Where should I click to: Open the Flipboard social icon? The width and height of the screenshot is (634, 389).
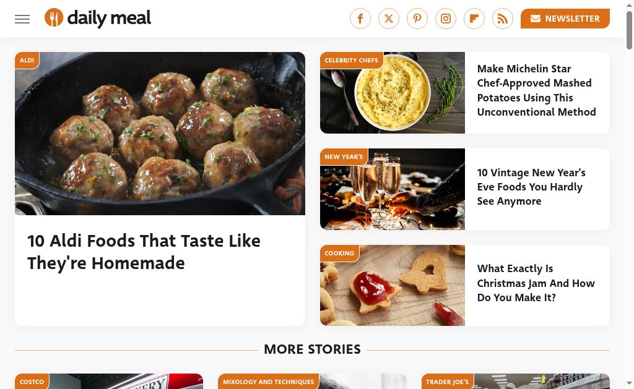tap(474, 19)
